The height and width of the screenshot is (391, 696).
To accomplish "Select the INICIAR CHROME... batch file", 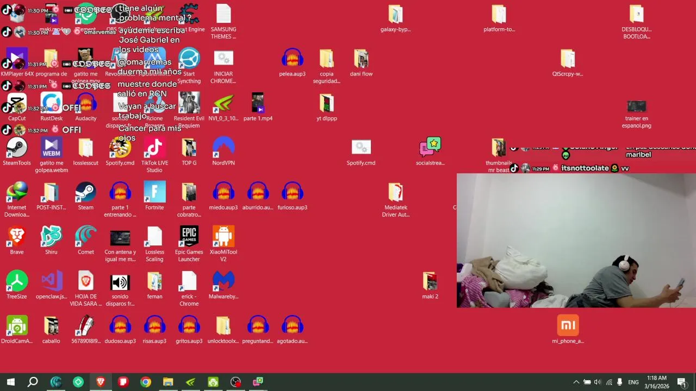I will click(x=223, y=66).
